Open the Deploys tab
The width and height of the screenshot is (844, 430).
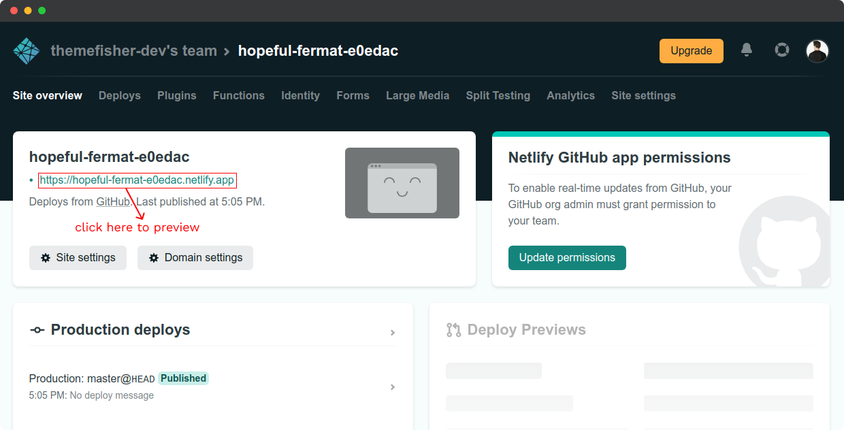point(120,96)
